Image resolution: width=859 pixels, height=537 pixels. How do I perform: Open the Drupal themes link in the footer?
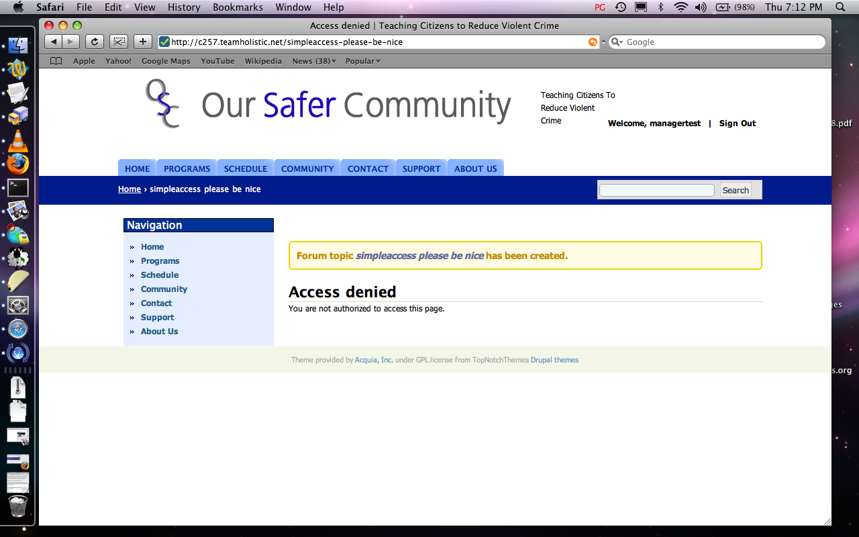[554, 360]
